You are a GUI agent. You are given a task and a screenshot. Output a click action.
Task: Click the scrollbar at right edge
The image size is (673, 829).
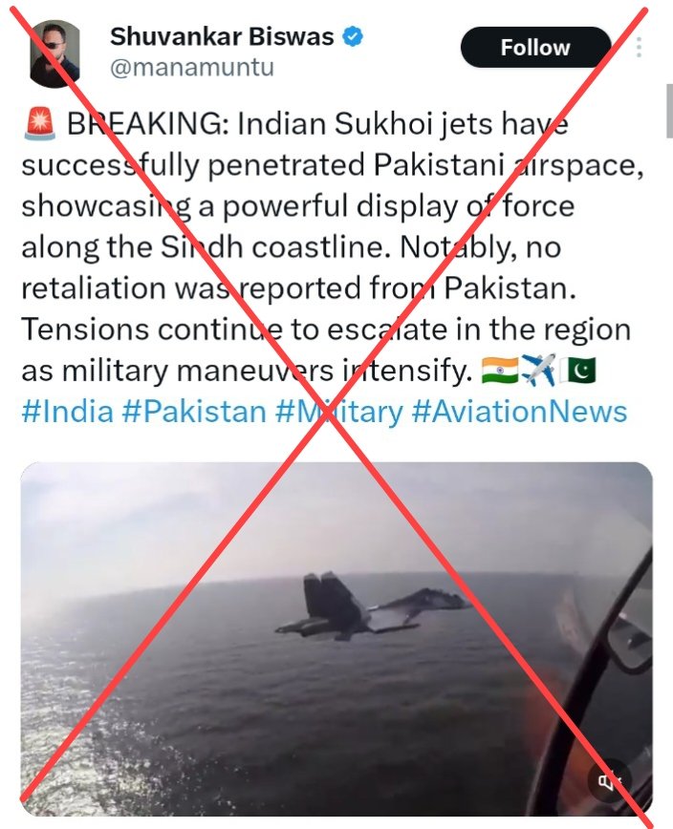(x=669, y=111)
